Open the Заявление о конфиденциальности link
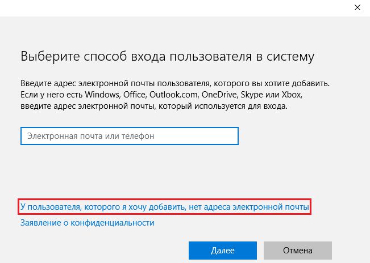Viewport: 370px width, 263px height. [x=87, y=223]
